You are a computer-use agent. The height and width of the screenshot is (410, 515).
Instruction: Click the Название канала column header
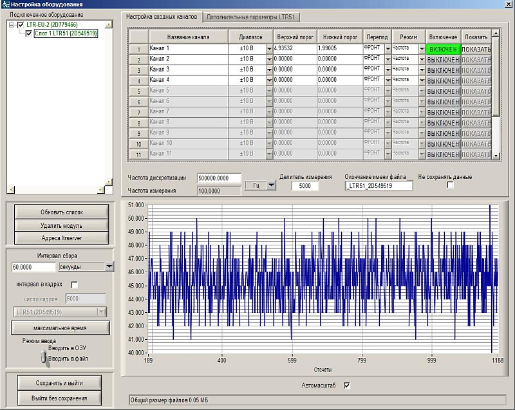coord(189,37)
